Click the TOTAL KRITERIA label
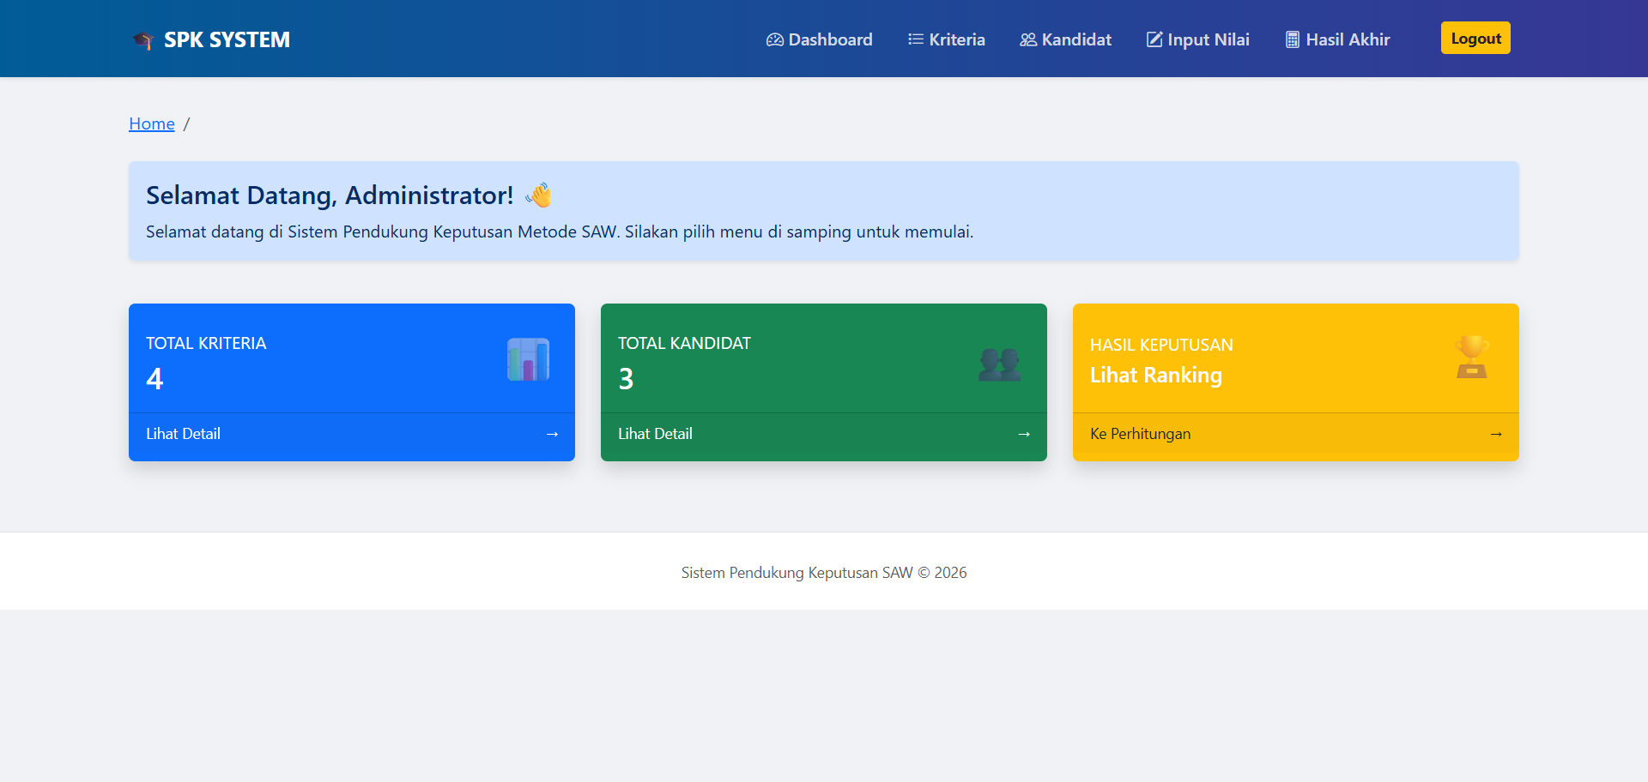The height and width of the screenshot is (782, 1648). [x=206, y=343]
